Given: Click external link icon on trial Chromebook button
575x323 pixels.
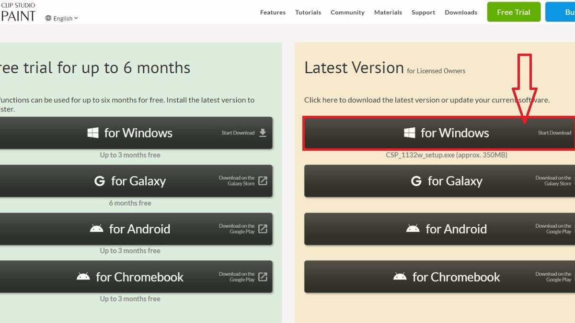Looking at the screenshot, I should [263, 277].
